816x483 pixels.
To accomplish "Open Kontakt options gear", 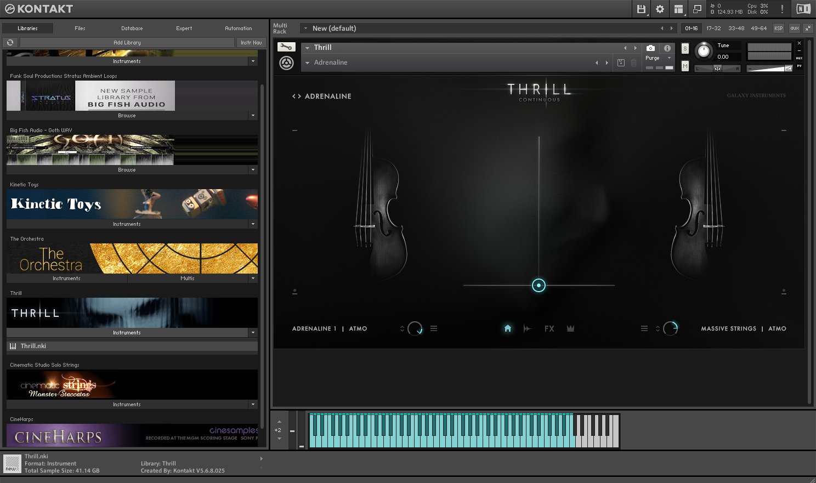I will [660, 9].
